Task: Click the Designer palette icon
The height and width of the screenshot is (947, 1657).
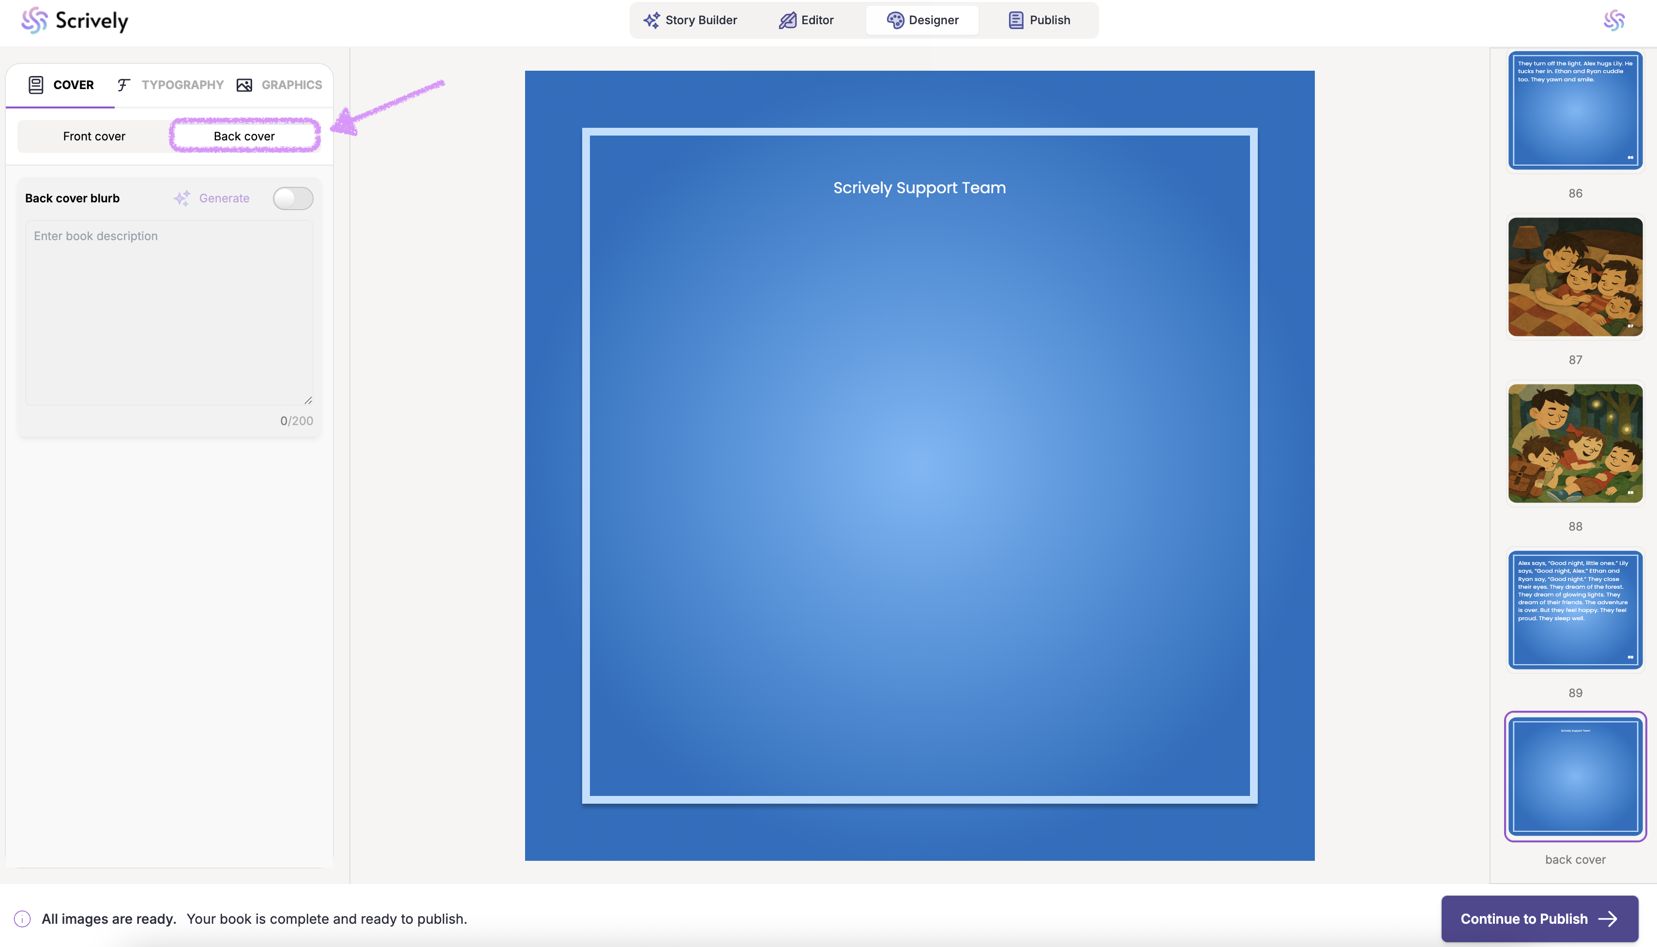Action: [x=895, y=20]
